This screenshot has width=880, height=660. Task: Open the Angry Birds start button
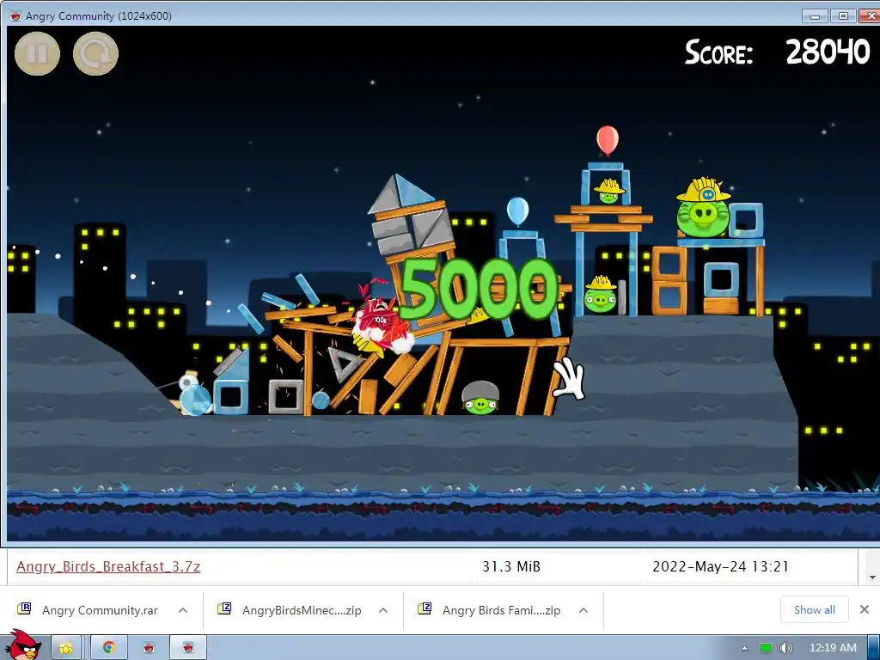[22, 645]
